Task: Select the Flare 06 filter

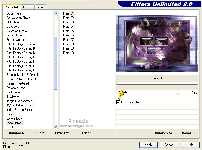Action: tap(68, 35)
